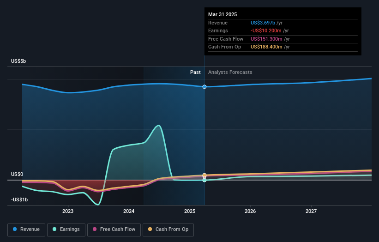Click the -US$10.200m earnings value in tooltip
The height and width of the screenshot is (242, 379).
point(266,30)
